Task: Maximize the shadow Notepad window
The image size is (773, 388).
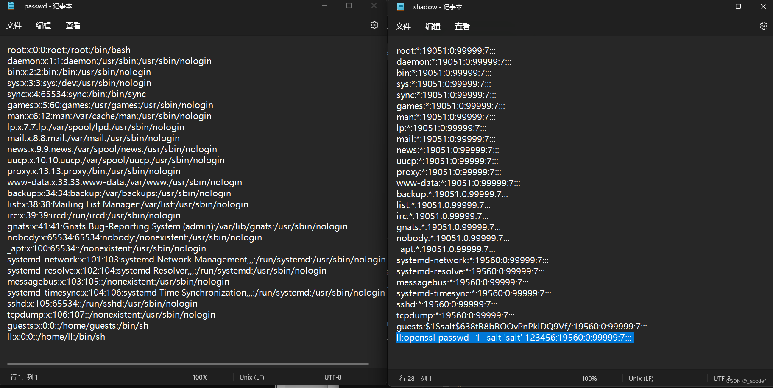Action: 738,6
